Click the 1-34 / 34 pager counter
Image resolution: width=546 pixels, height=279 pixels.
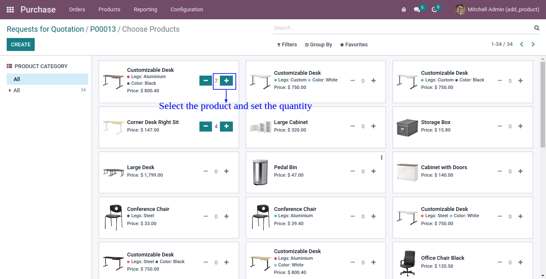click(502, 44)
